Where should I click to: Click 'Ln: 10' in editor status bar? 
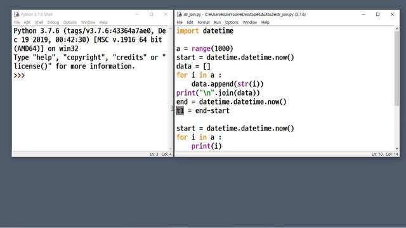tap(377, 155)
